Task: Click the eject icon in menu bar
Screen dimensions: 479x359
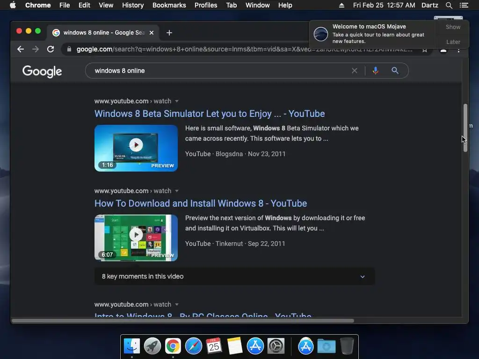Action: (341, 5)
